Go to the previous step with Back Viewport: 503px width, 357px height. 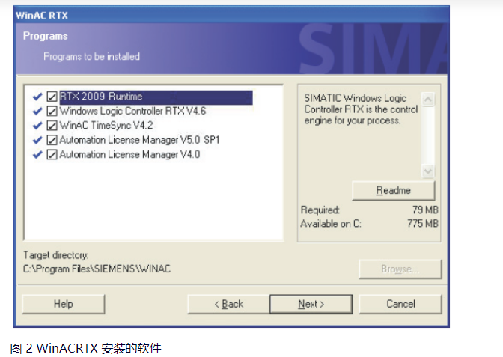click(228, 304)
